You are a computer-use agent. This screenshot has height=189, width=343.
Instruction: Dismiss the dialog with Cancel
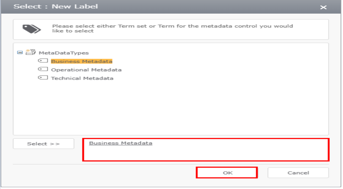[298, 173]
